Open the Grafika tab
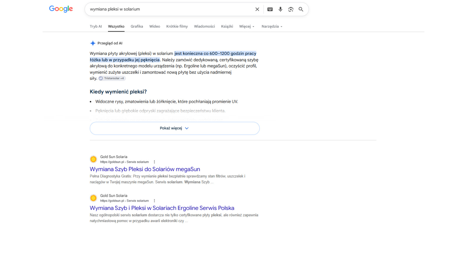The height and width of the screenshot is (263, 467). (x=137, y=26)
